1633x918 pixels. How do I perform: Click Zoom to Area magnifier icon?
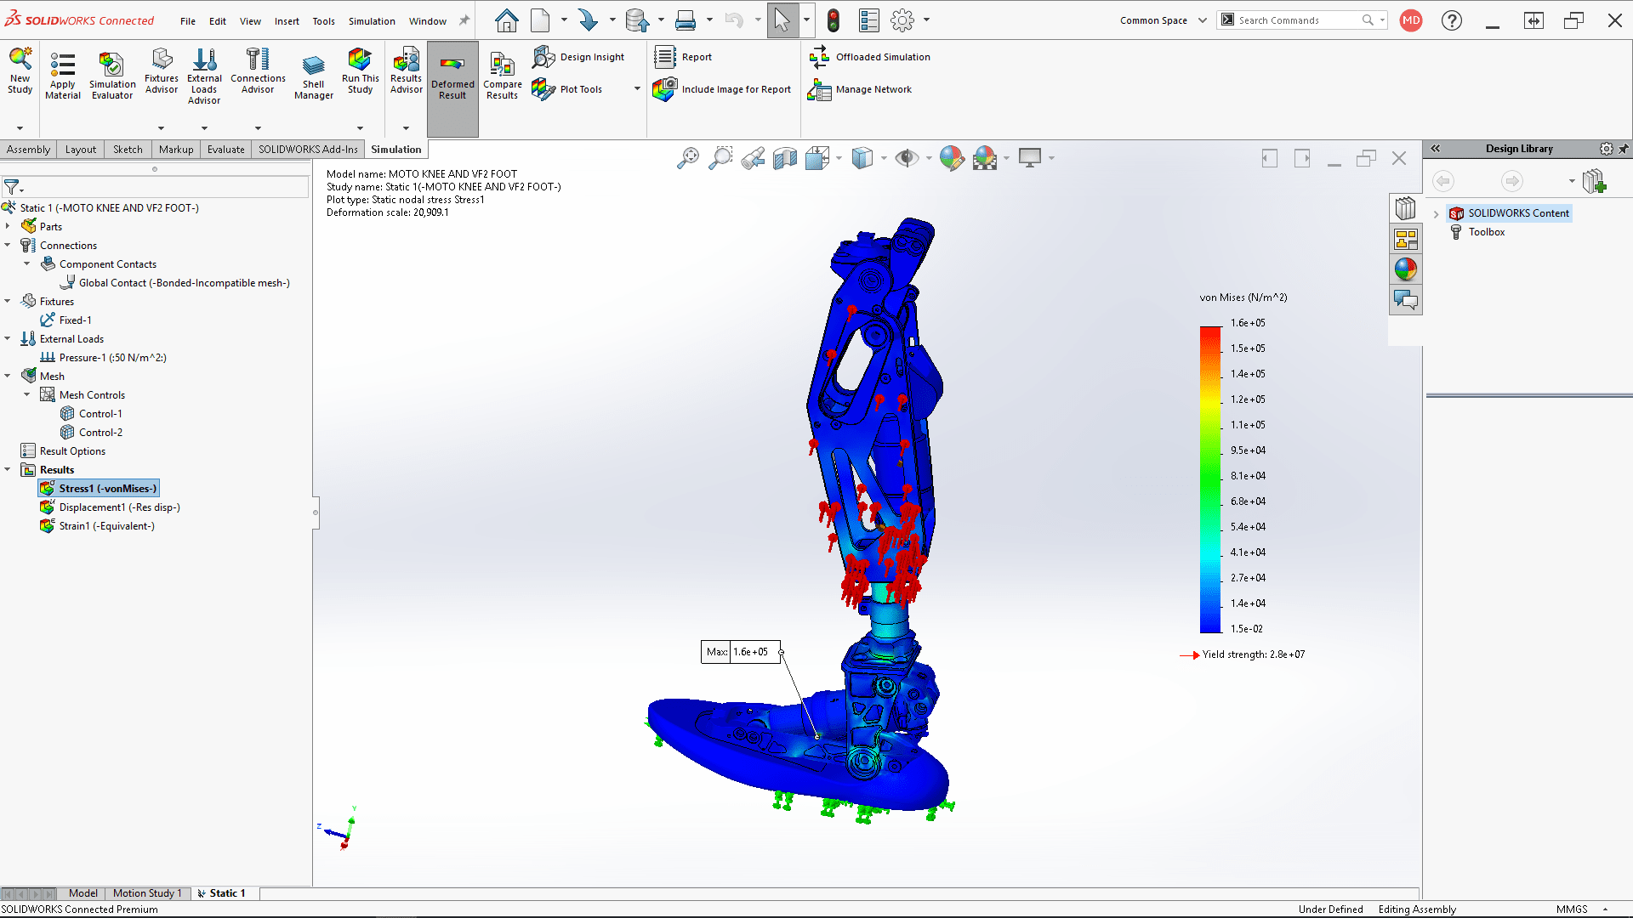(x=720, y=158)
